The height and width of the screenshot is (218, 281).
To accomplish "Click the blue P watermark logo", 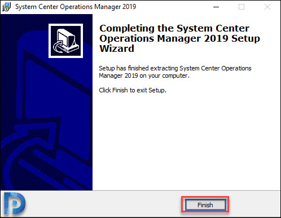I will point(15,203).
